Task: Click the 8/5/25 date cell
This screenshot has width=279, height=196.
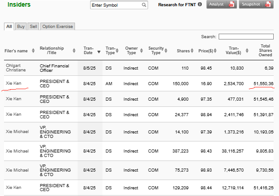Action: [89, 68]
